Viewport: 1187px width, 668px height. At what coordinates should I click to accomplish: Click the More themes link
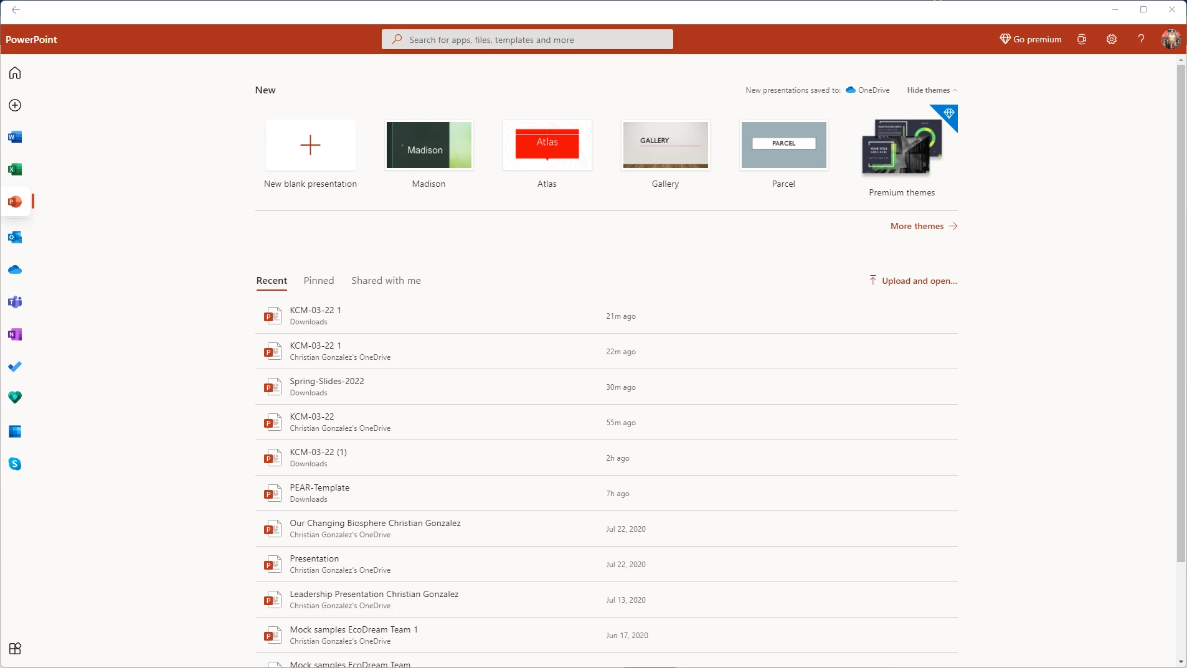pyautogui.click(x=924, y=226)
